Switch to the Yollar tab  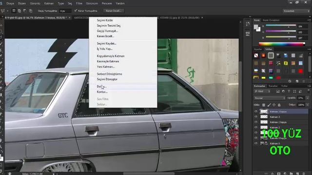284,86
